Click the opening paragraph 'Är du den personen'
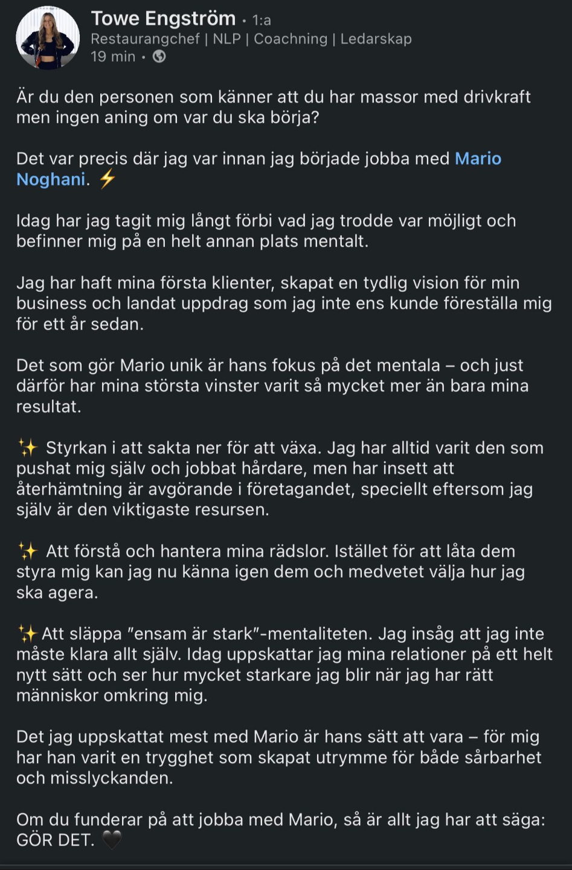The height and width of the screenshot is (870, 572). coord(274,107)
